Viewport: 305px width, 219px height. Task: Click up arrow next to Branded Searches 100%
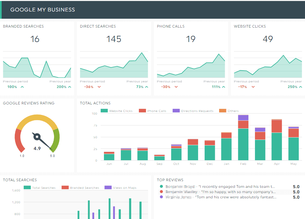pos(22,87)
